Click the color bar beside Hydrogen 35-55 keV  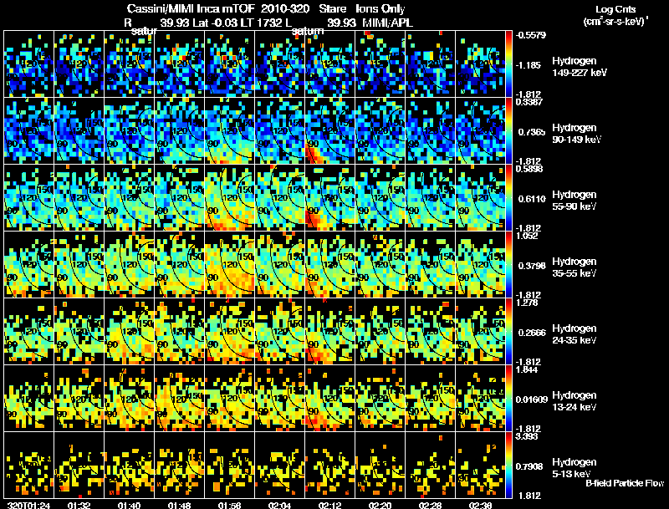point(508,264)
